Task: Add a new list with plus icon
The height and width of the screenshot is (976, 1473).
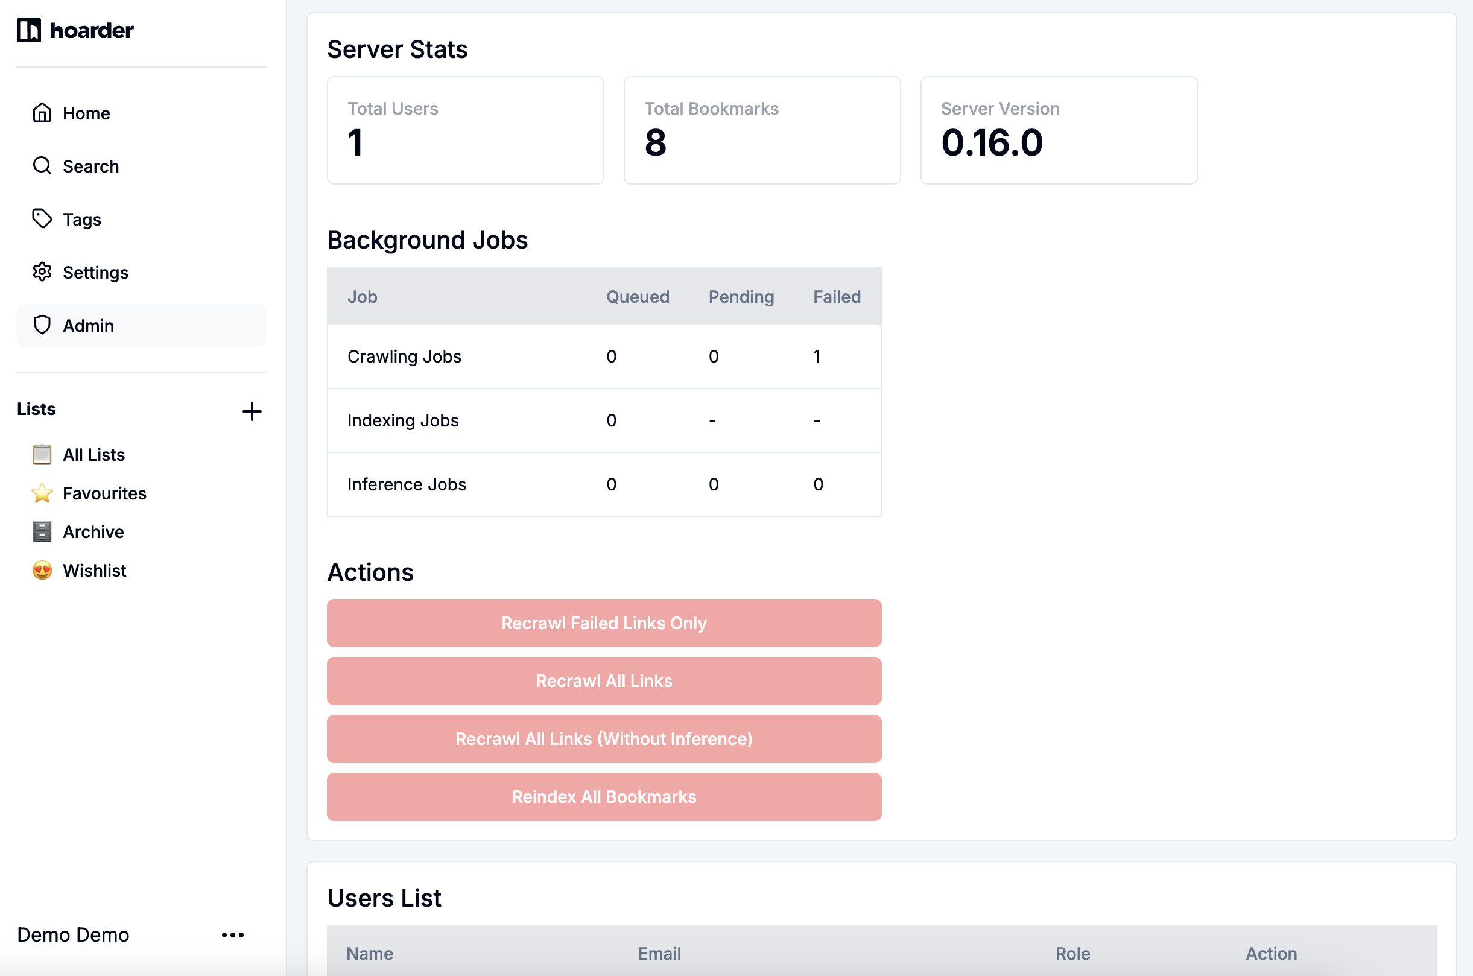Action: [252, 411]
